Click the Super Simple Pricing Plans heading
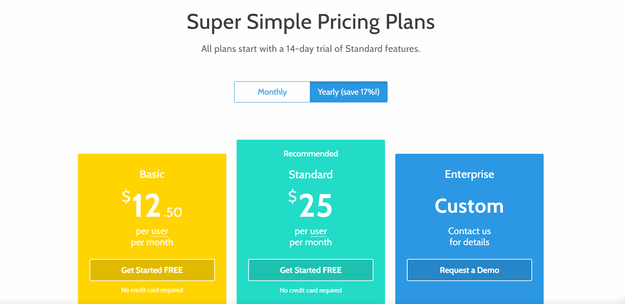The width and height of the screenshot is (625, 304). 311,22
